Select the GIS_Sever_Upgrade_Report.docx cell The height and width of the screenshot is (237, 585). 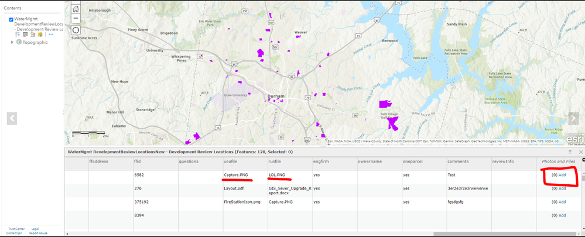[x=290, y=191]
